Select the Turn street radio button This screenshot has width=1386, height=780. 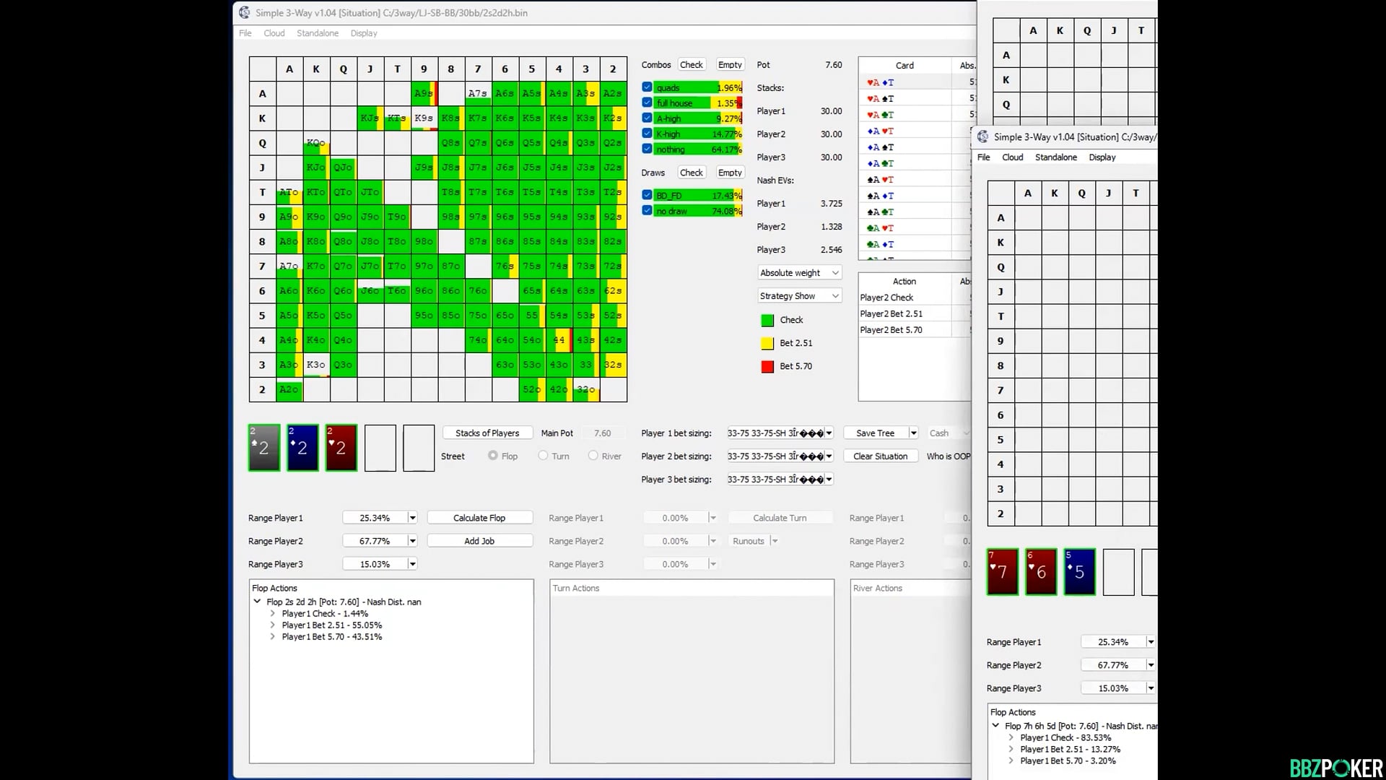click(x=543, y=456)
